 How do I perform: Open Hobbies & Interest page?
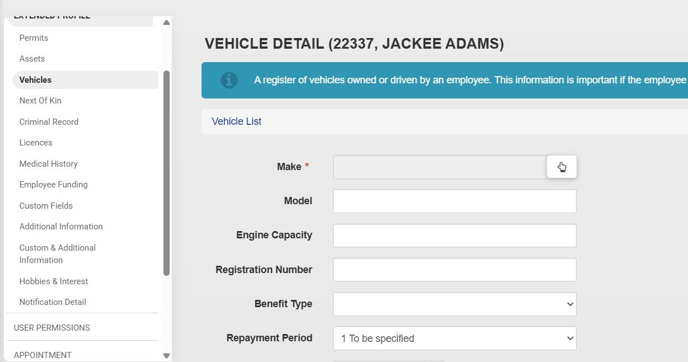[x=54, y=281]
